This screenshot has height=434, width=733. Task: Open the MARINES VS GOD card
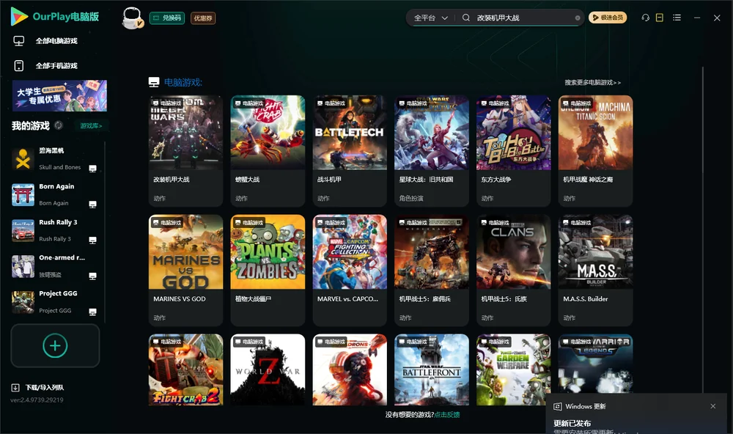(185, 271)
